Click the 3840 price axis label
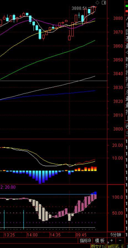Image resolution: width=128 pixels, height=248 pixels. pyautogui.click(x=118, y=74)
